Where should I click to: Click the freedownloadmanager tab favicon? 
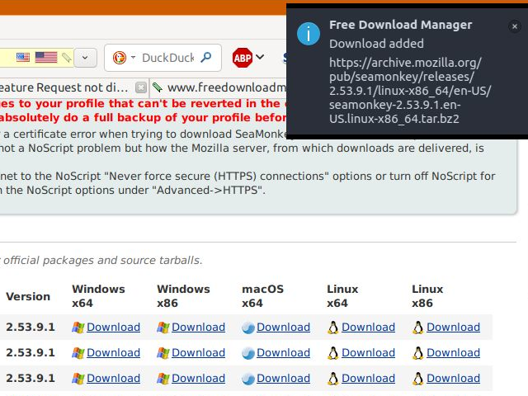tap(158, 87)
